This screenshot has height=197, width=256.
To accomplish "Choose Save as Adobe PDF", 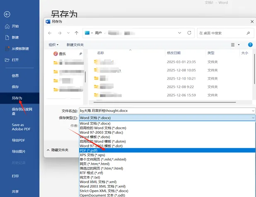I will click(x=21, y=127).
